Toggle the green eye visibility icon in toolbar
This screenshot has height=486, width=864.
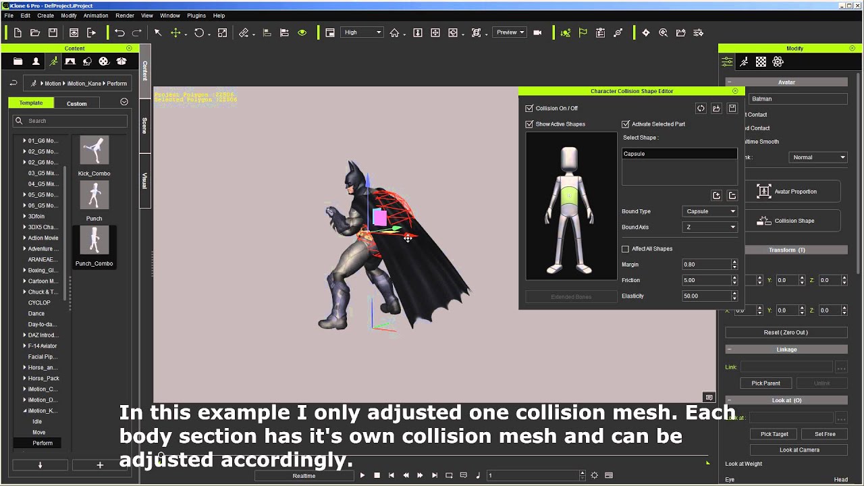(302, 32)
